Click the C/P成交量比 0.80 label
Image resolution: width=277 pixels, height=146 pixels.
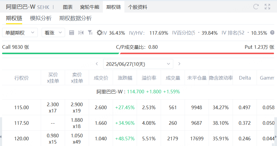(x=137, y=47)
